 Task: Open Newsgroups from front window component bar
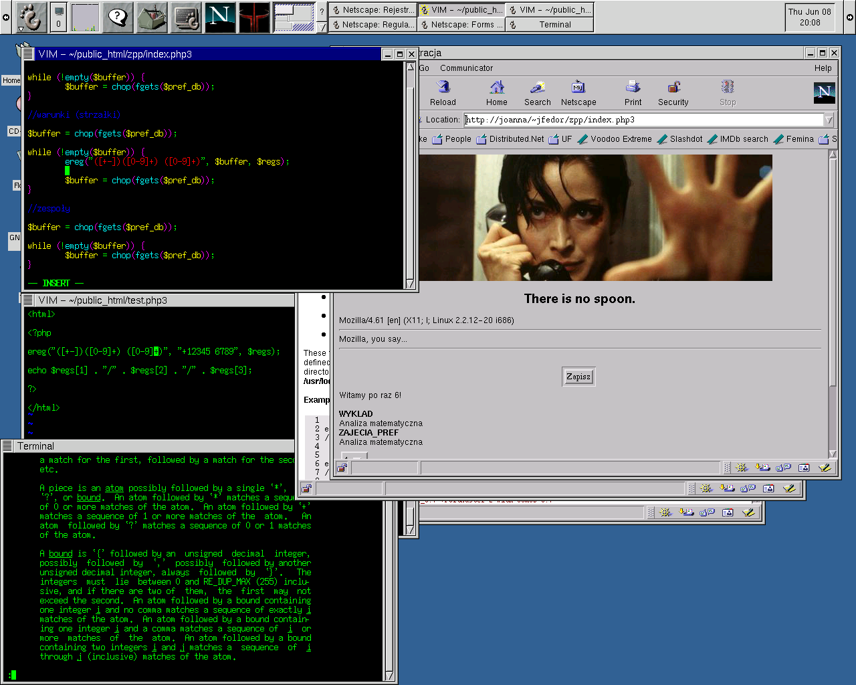coord(783,468)
